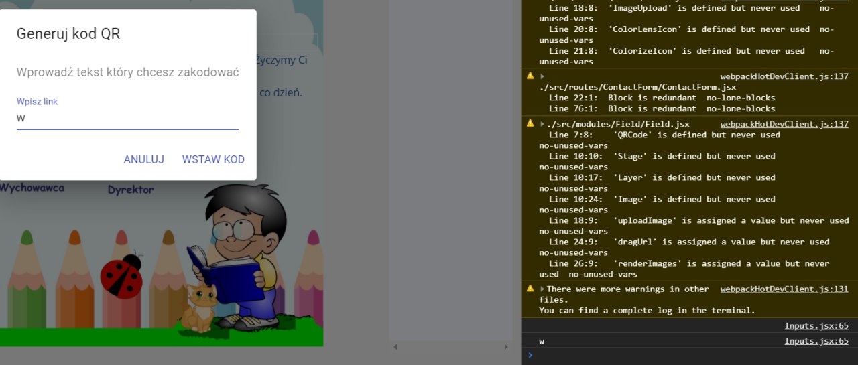
Task: Click "'QRCode' is defined but never used" line
Action: (664, 135)
